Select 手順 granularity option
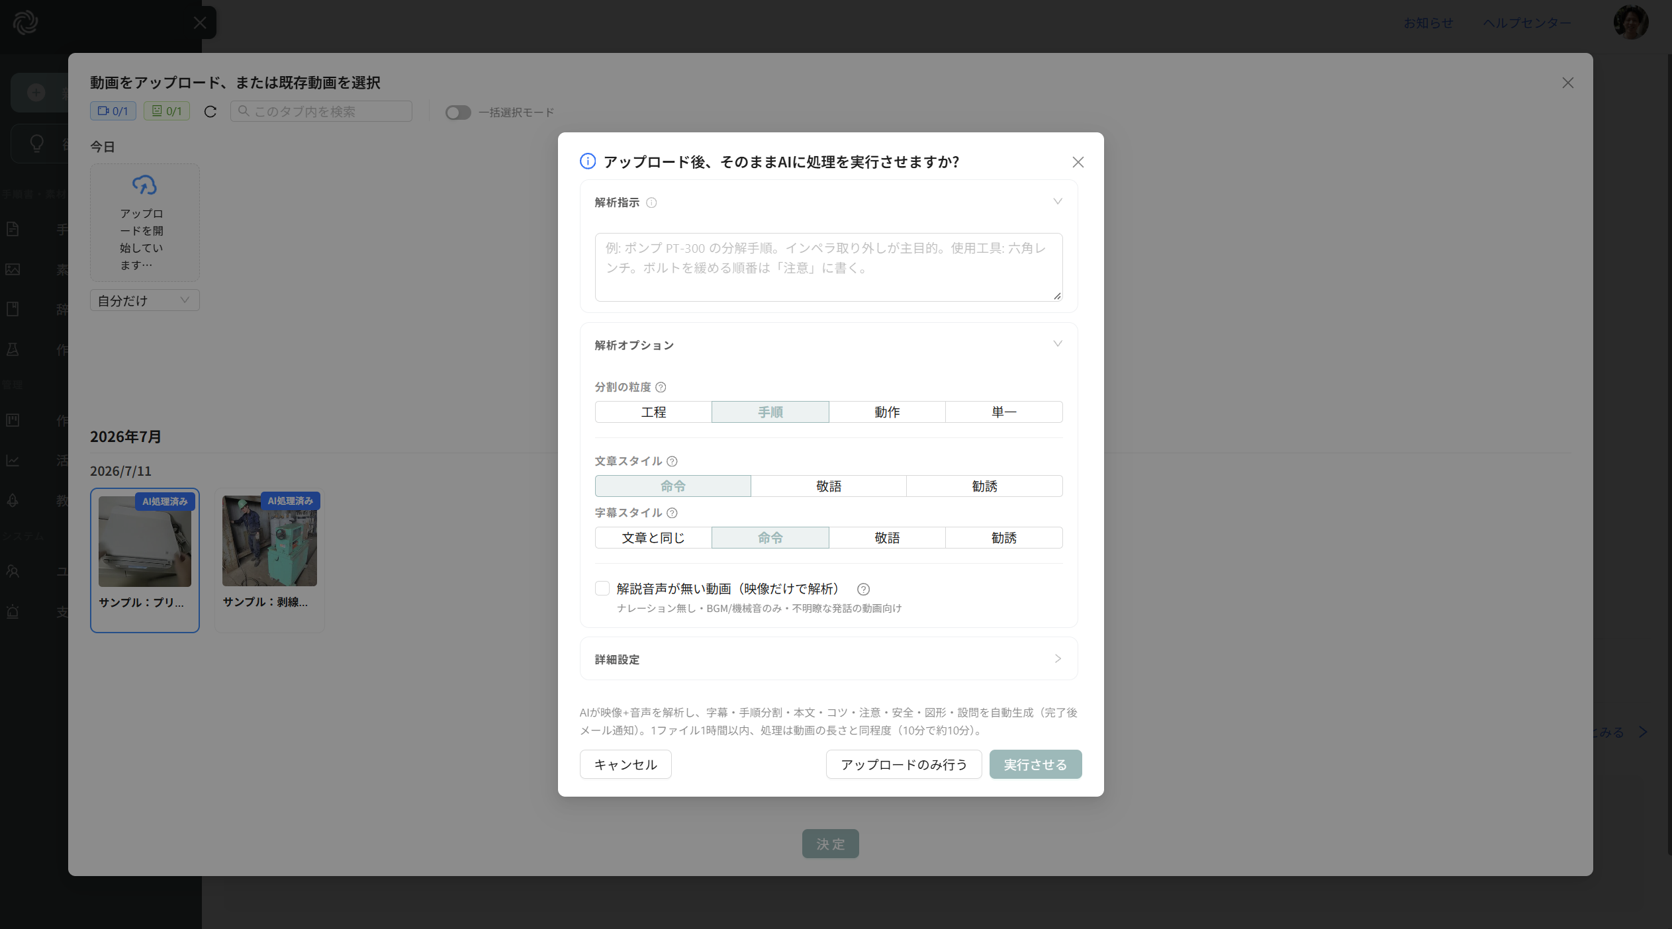 [x=770, y=412]
